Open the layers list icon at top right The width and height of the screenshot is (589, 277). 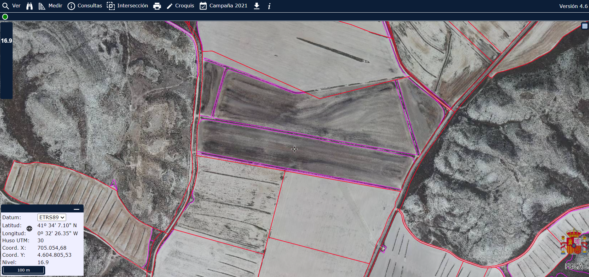point(585,26)
